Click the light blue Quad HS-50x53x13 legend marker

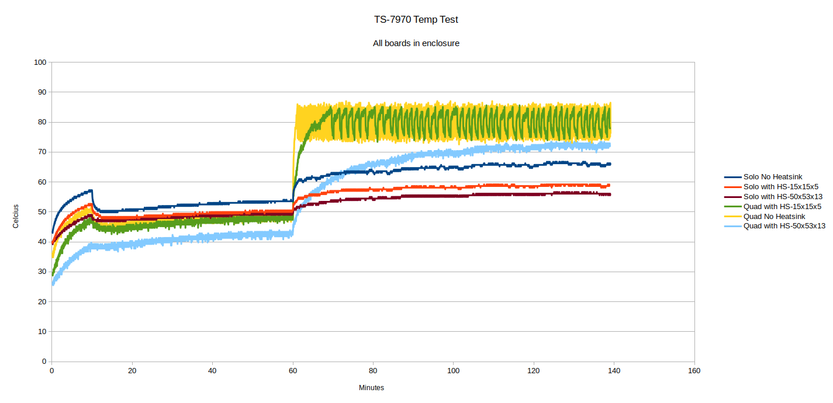[x=733, y=226]
